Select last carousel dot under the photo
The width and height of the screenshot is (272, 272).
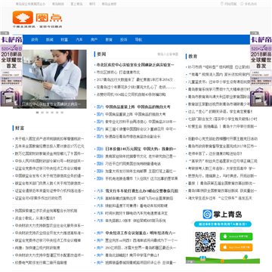point(62,113)
